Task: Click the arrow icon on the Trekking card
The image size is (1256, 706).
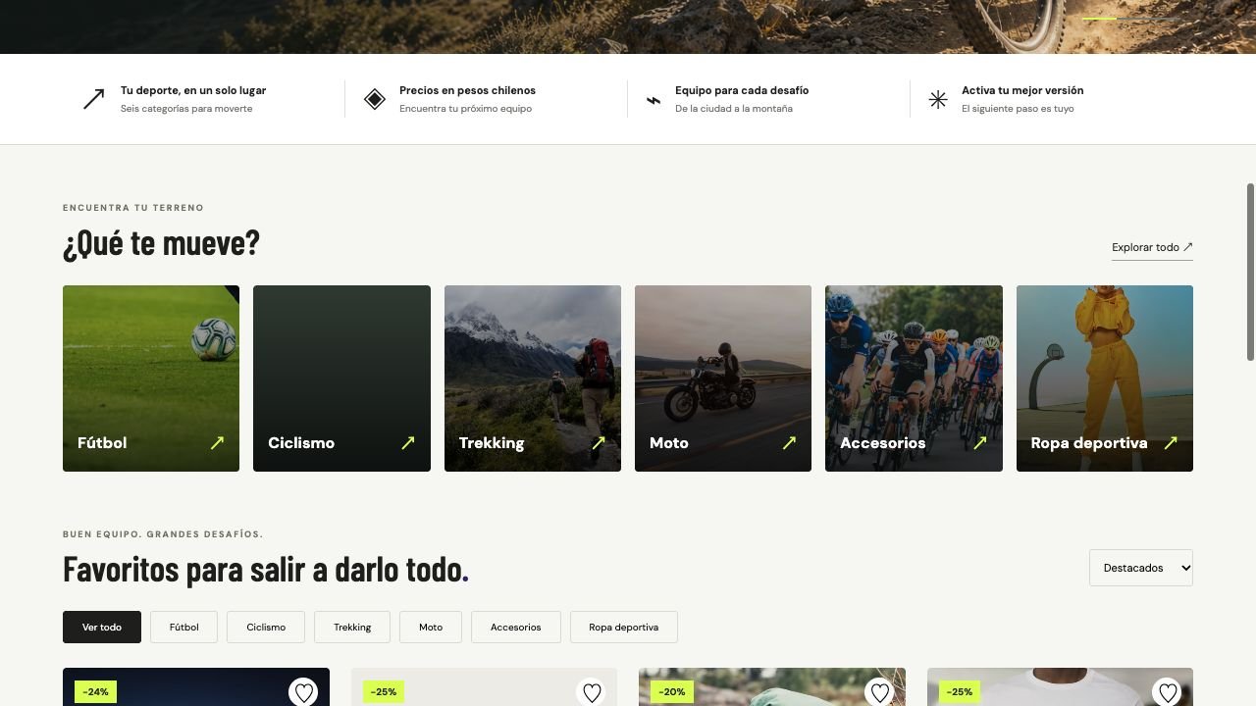Action: (599, 443)
